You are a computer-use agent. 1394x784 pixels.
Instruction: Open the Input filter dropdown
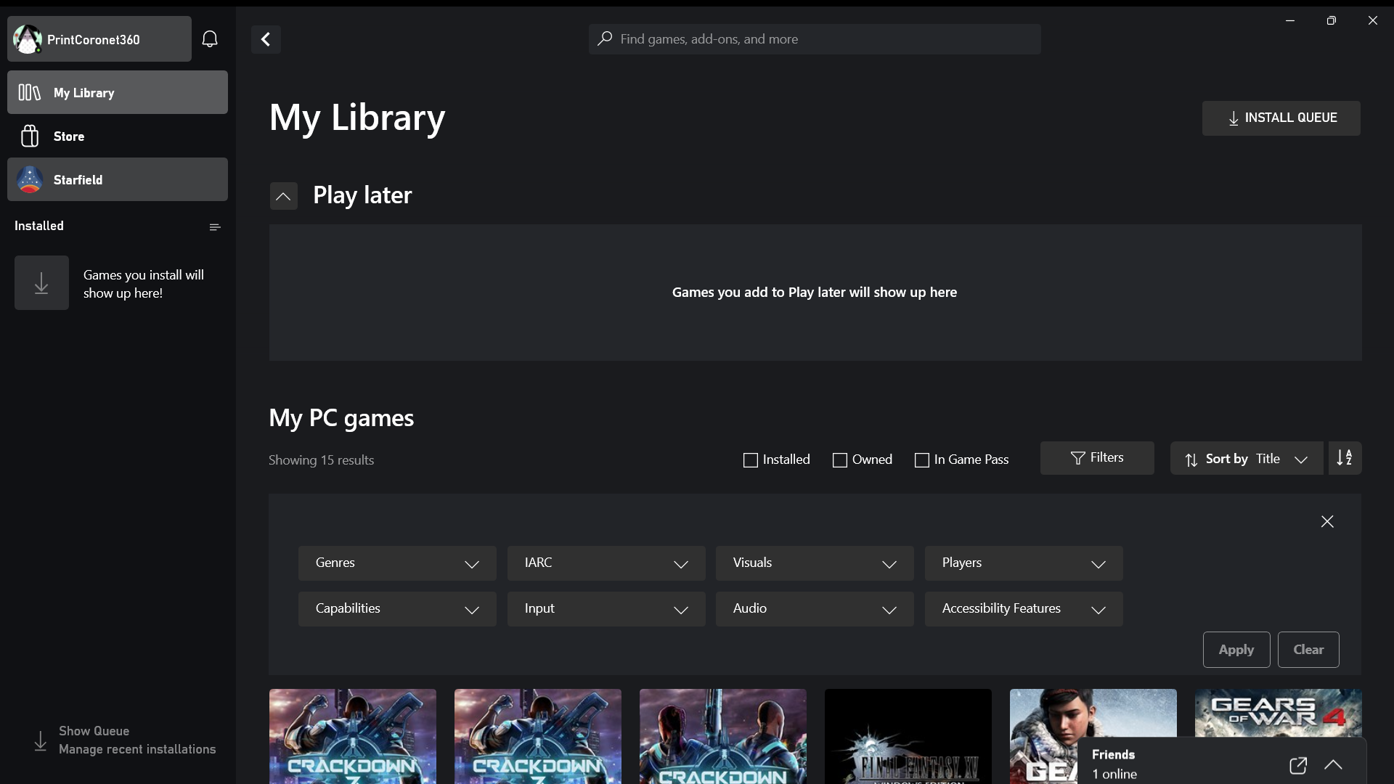[x=606, y=609]
